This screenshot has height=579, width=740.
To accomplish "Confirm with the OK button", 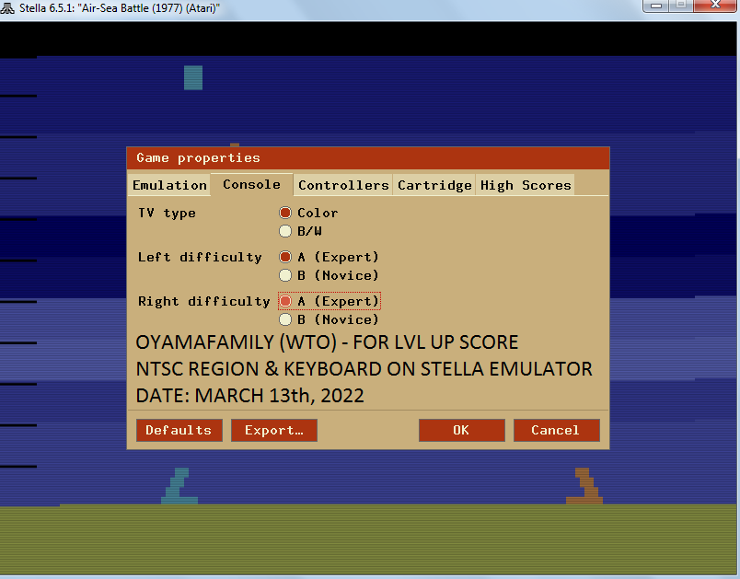I will 461,431.
